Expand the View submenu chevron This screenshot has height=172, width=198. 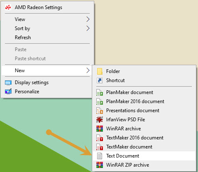tap(88, 19)
